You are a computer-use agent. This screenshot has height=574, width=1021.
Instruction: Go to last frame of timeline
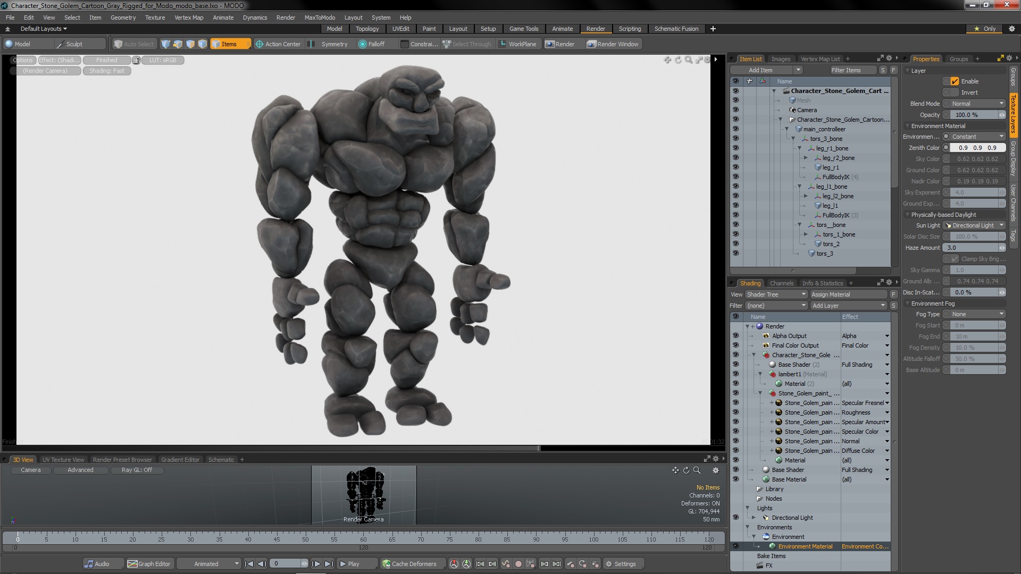tap(329, 564)
